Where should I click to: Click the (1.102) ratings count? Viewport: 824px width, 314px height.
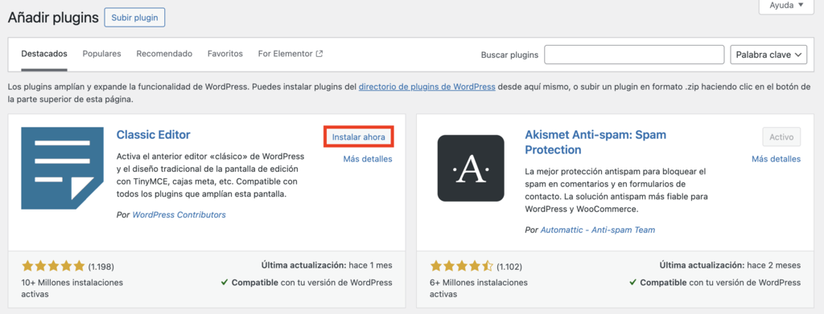point(509,267)
